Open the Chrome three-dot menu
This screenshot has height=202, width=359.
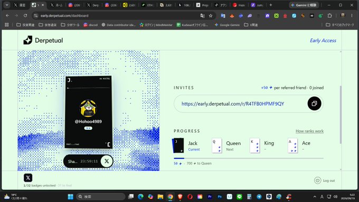[x=352, y=15]
